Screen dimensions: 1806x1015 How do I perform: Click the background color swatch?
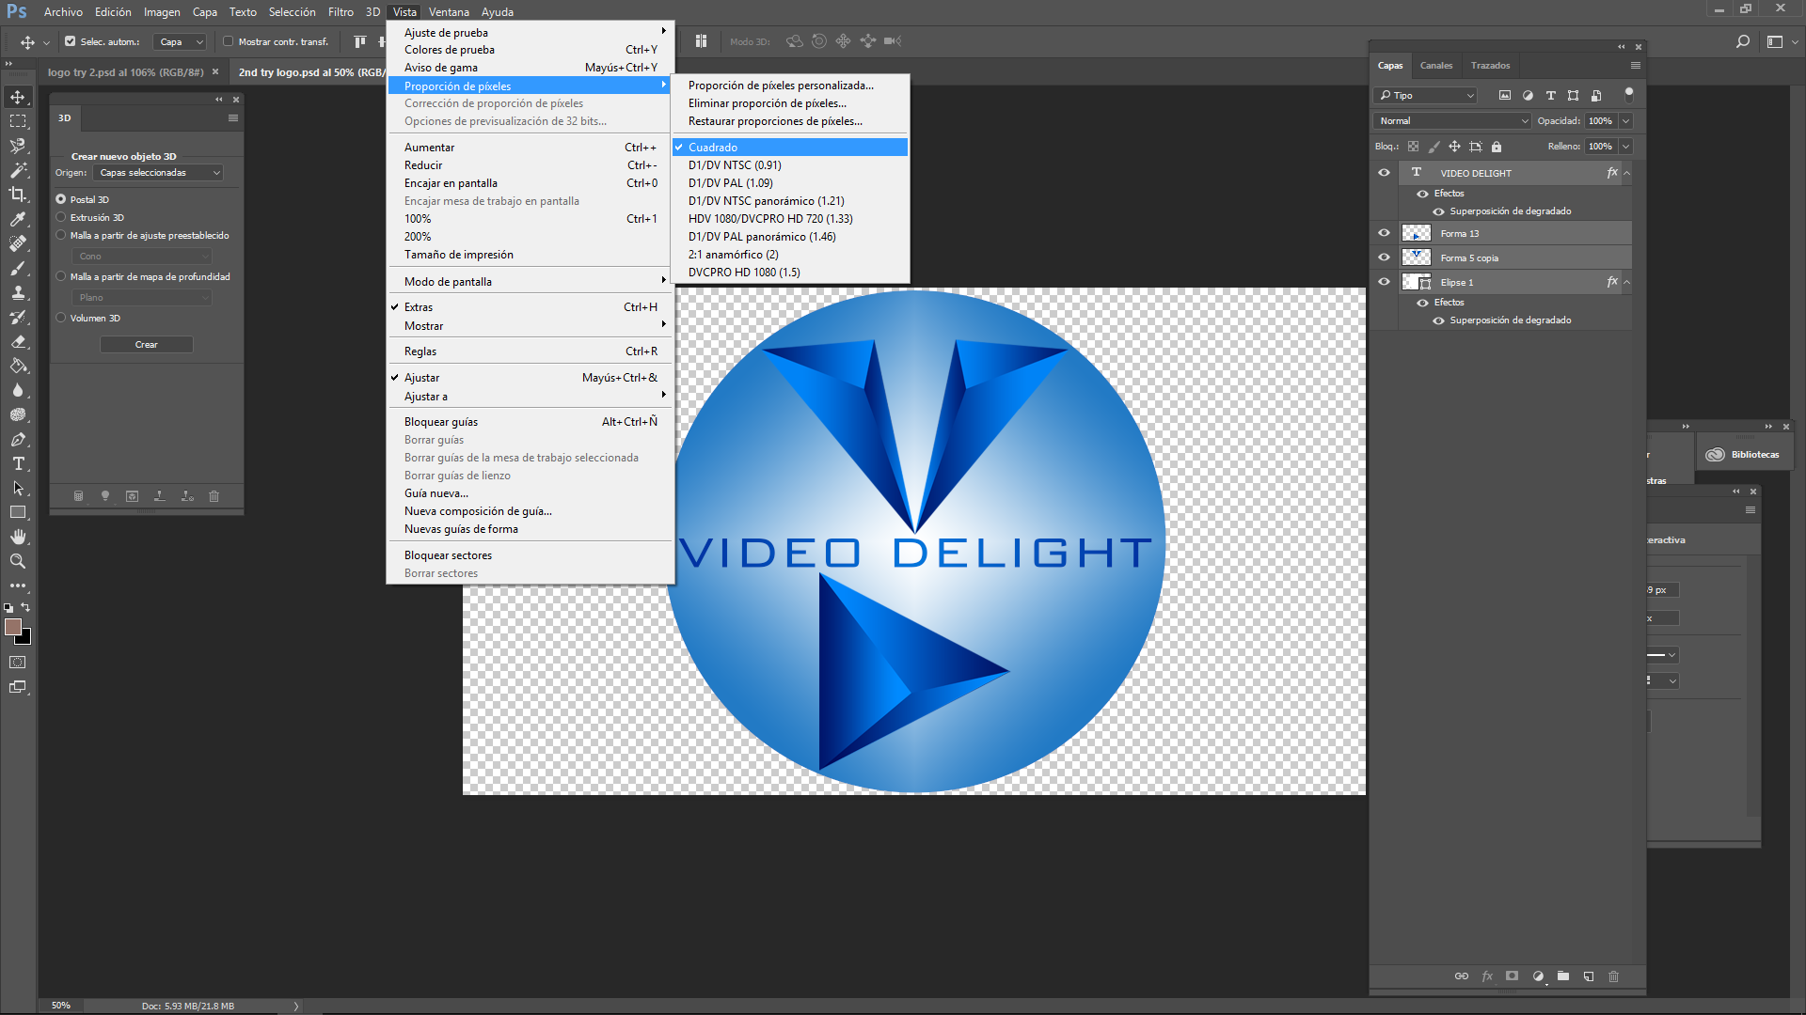(25, 639)
